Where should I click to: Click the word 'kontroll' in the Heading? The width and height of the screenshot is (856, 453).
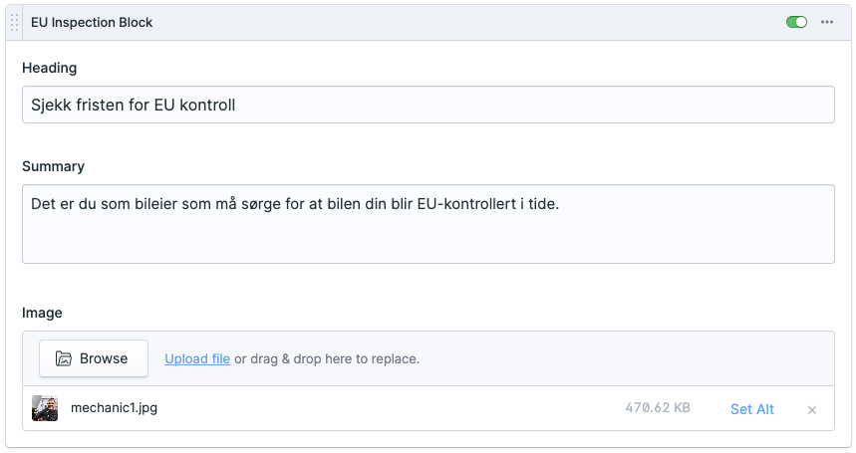(206, 105)
